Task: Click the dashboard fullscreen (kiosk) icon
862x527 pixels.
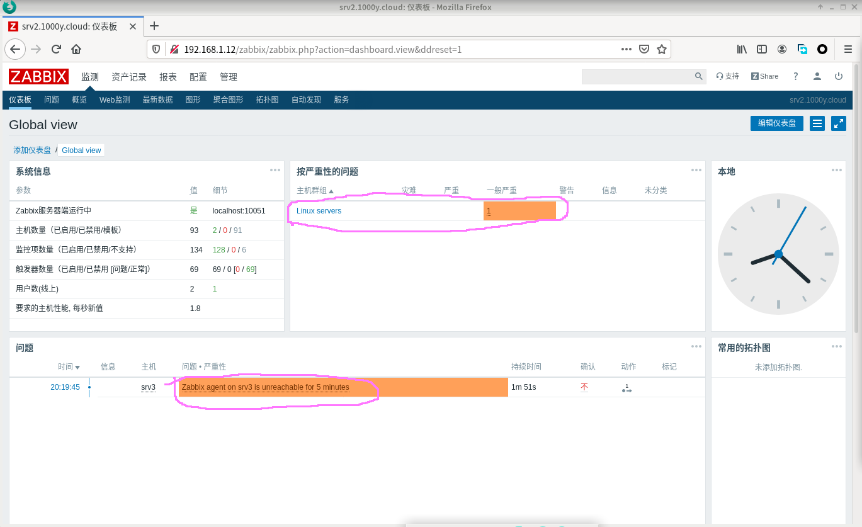Action: pyautogui.click(x=838, y=123)
